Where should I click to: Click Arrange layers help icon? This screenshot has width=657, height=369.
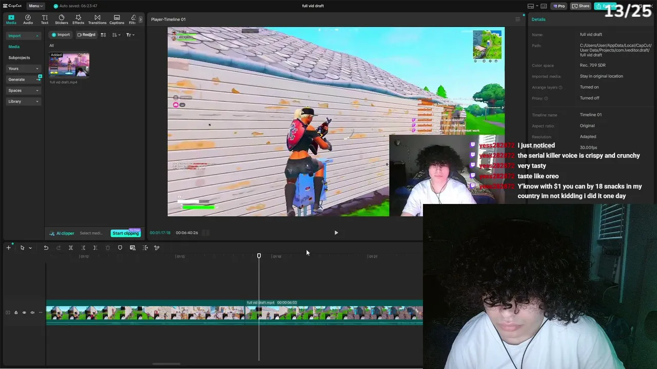click(x=561, y=88)
